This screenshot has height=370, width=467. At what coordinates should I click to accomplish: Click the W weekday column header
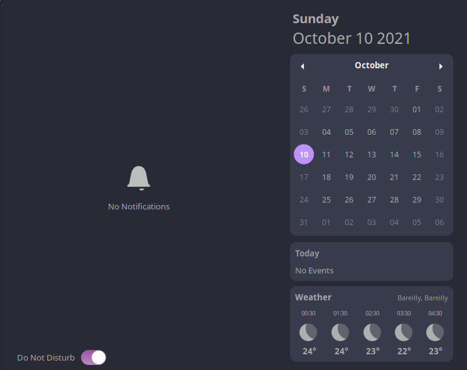(x=372, y=89)
